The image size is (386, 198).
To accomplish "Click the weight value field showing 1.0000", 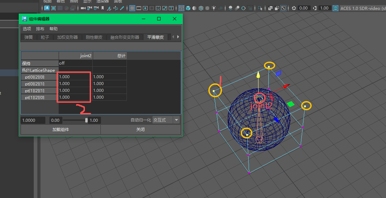I will click(x=33, y=120).
